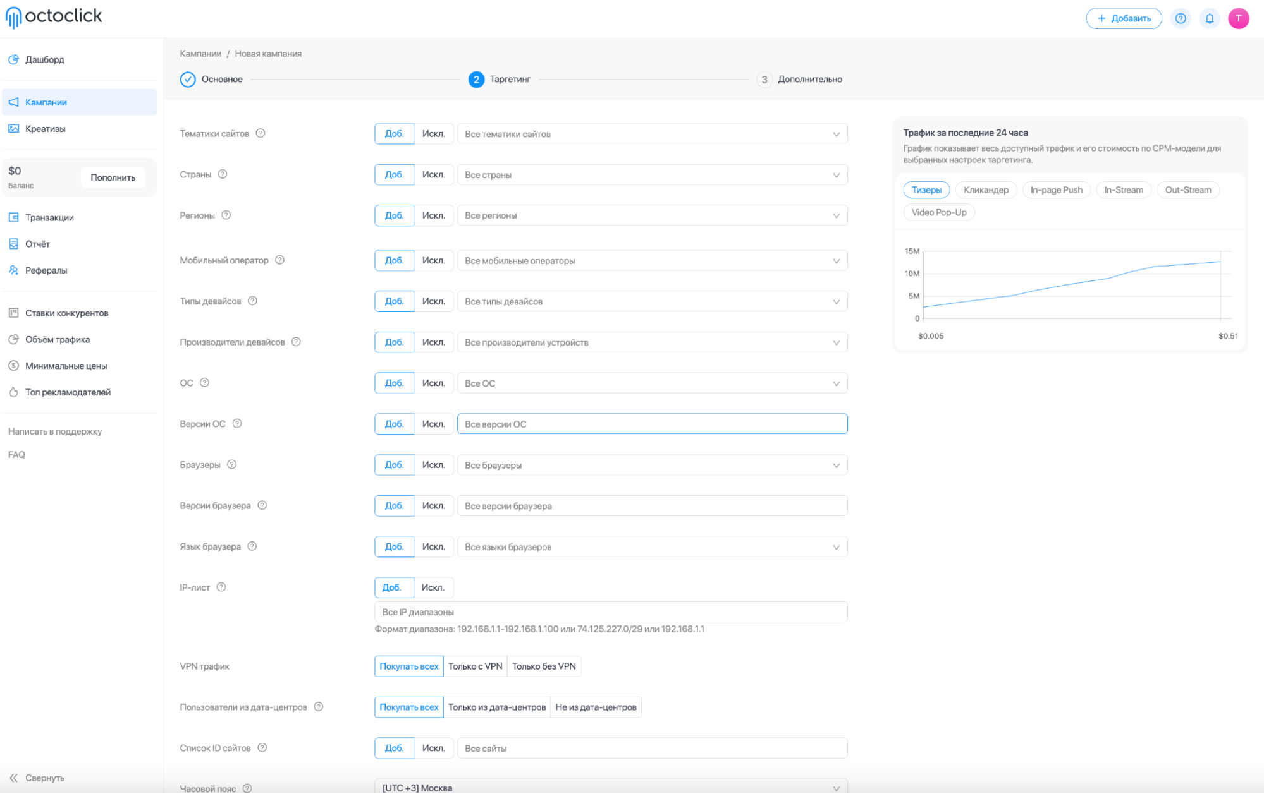This screenshot has height=794, width=1264.
Task: Open the Все ОС dropdown
Action: point(652,383)
